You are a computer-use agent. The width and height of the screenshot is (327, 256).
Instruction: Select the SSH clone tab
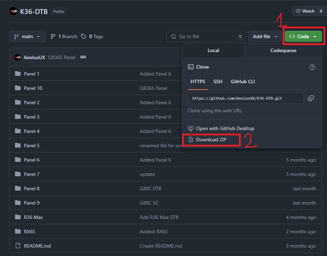click(x=218, y=81)
